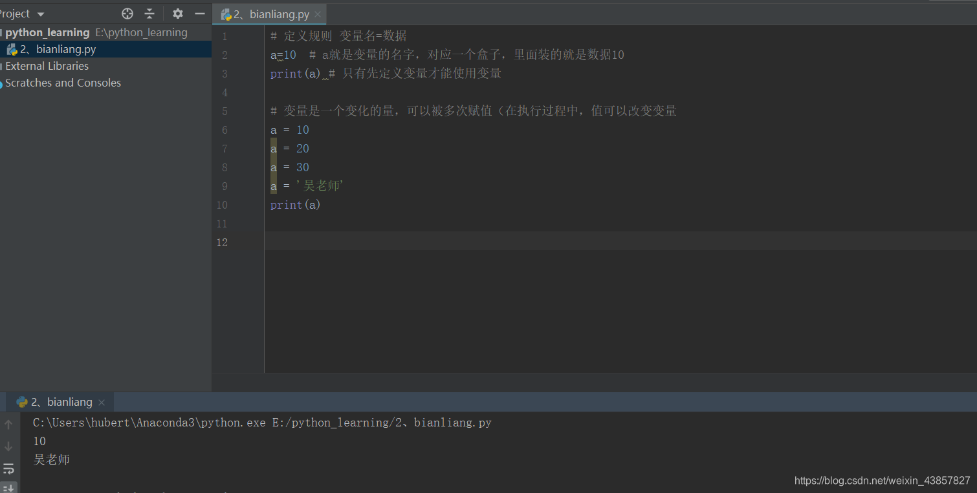Collapse all nodes in Project panel
The width and height of the screenshot is (977, 493).
(149, 14)
